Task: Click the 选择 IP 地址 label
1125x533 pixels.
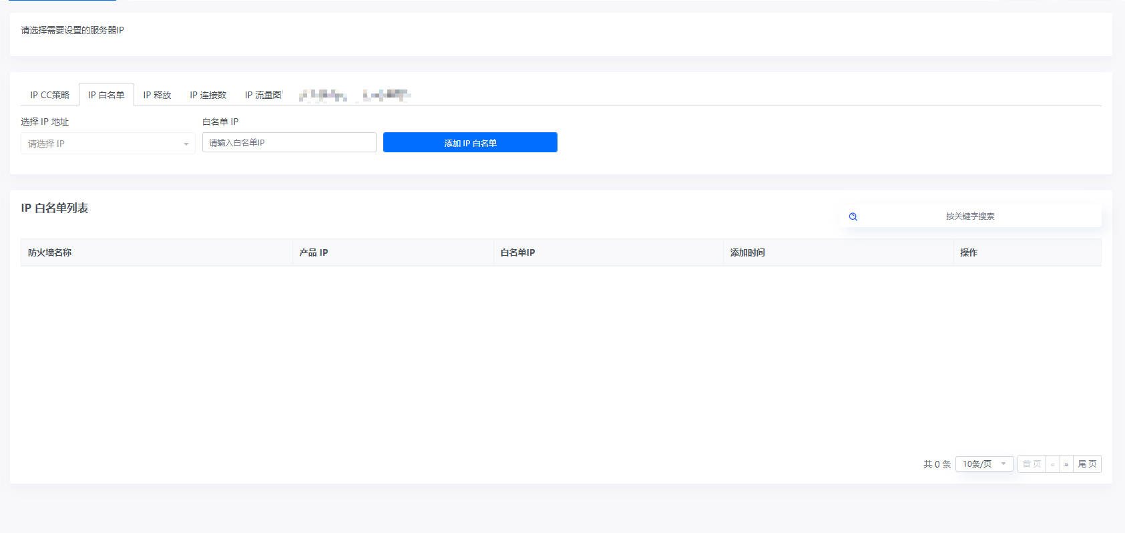Action: point(45,122)
